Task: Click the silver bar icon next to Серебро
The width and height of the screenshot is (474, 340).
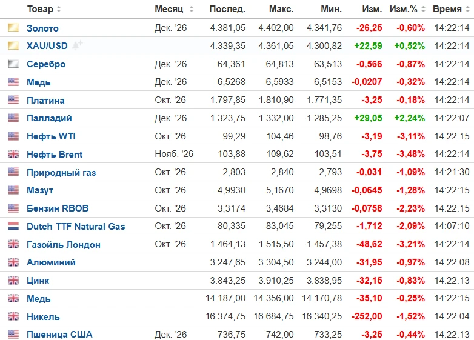Action: 13,64
